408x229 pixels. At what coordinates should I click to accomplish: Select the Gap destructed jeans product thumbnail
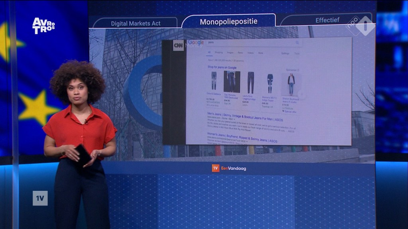pyautogui.click(x=231, y=82)
